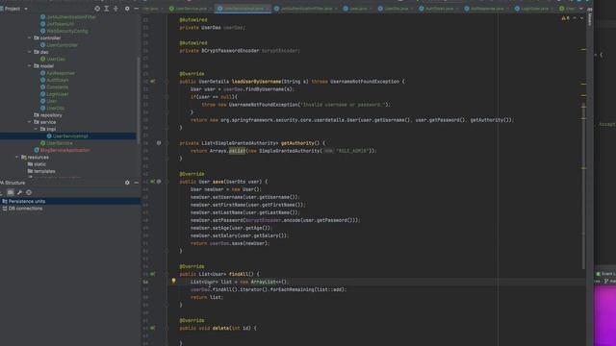Open Project panel settings gear

tap(127, 9)
